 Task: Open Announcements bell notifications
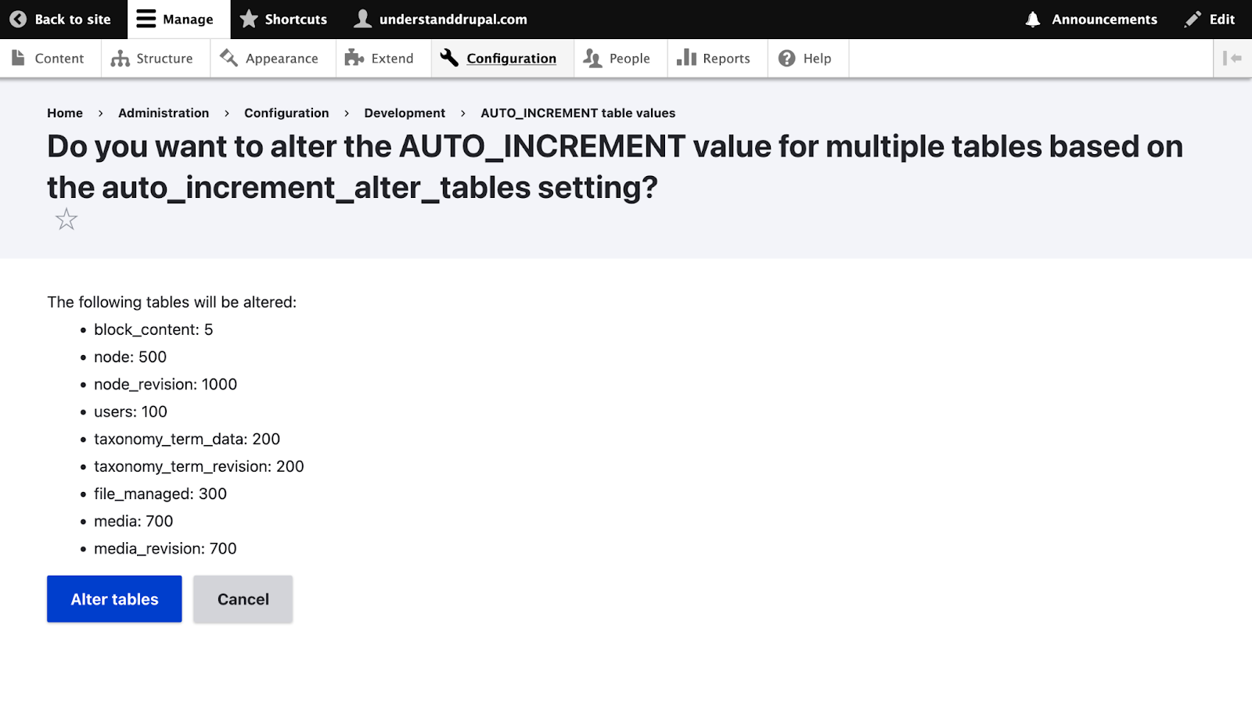(x=1092, y=20)
